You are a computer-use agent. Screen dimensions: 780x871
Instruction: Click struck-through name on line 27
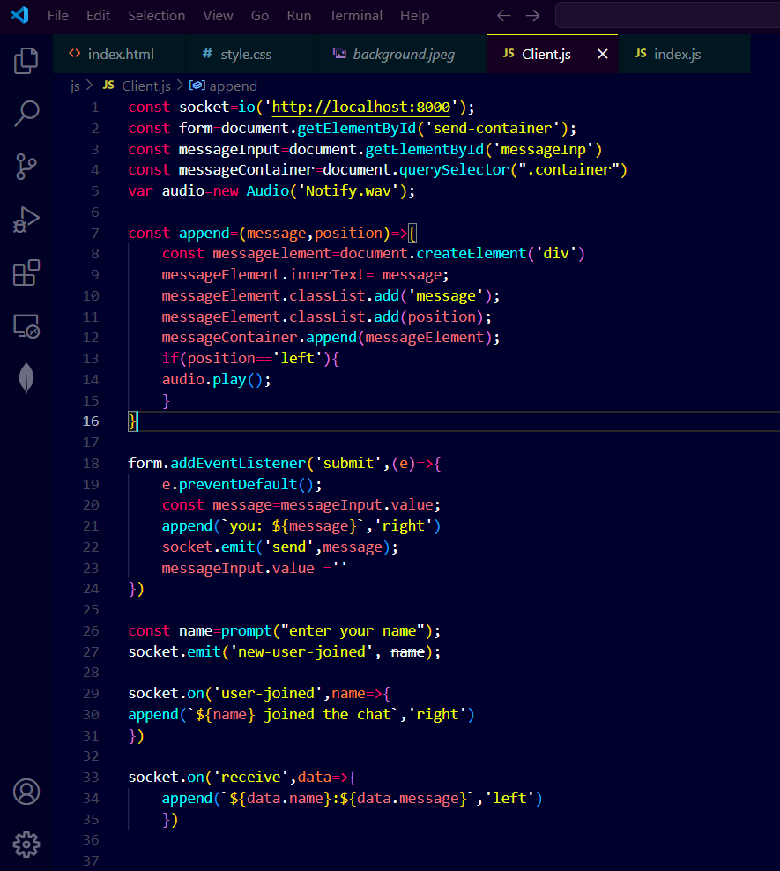[x=407, y=651]
